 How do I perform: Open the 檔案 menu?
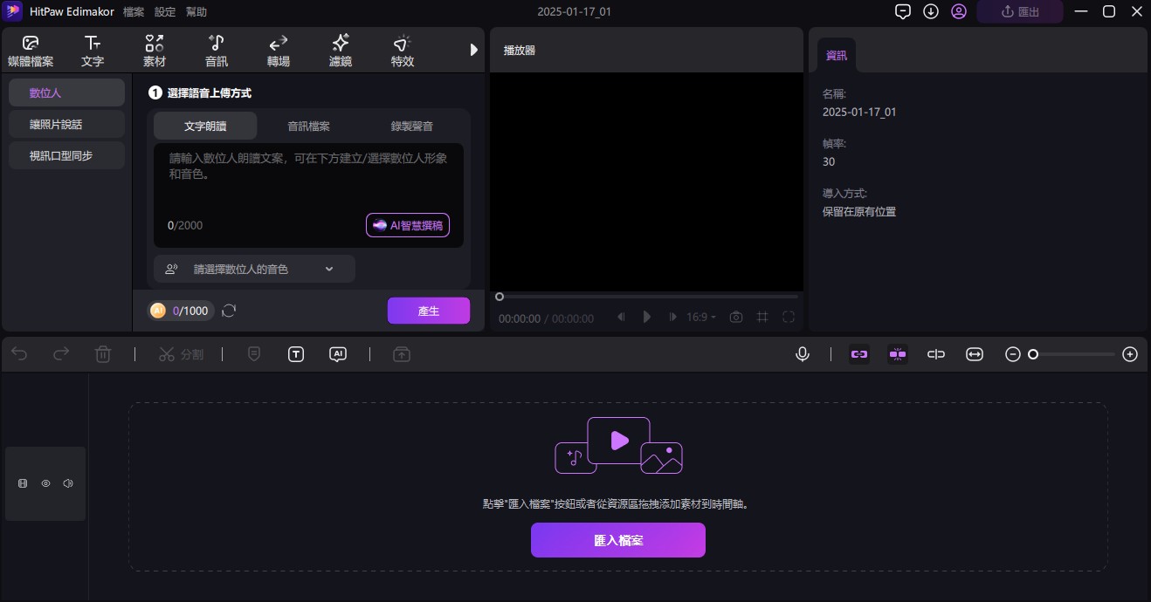coord(134,11)
